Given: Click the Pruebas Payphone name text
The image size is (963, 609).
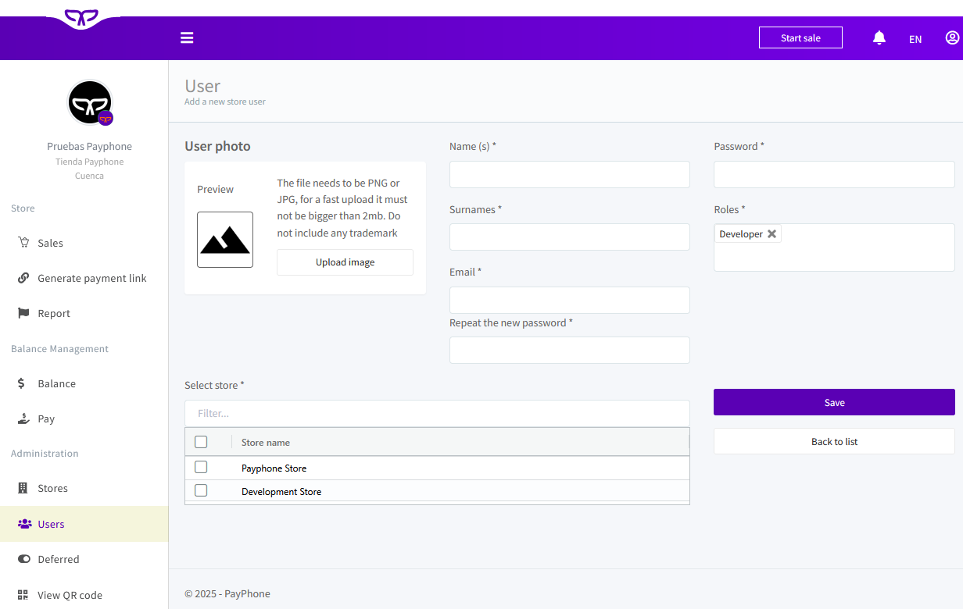Looking at the screenshot, I should pos(90,146).
